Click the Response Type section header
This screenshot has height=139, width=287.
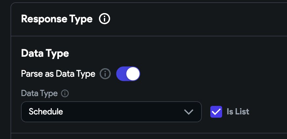[57, 19]
